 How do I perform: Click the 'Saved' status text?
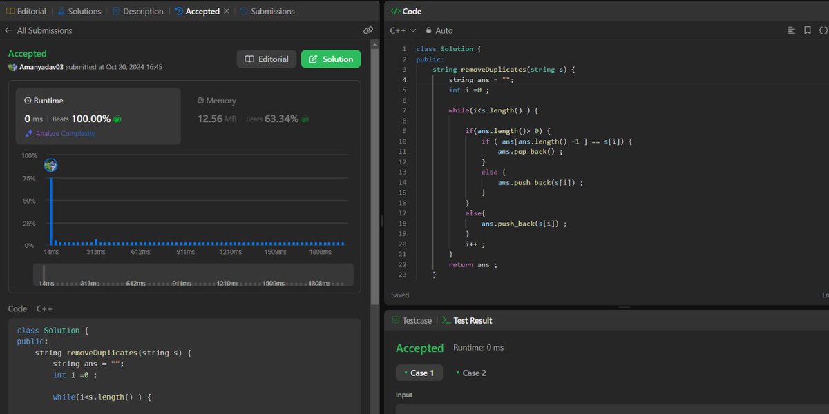click(x=400, y=295)
